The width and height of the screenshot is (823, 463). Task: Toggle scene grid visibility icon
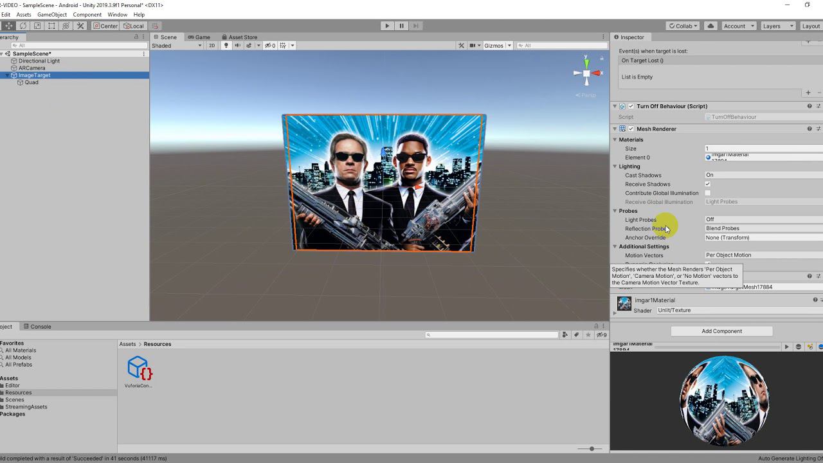point(284,46)
